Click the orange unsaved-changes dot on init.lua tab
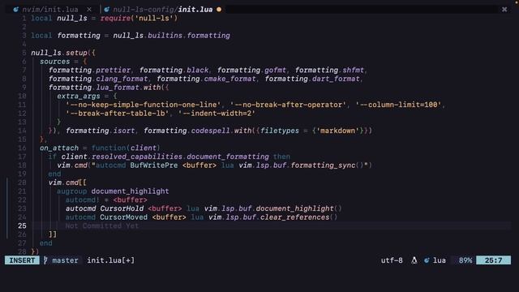The image size is (519, 292). pos(219,10)
